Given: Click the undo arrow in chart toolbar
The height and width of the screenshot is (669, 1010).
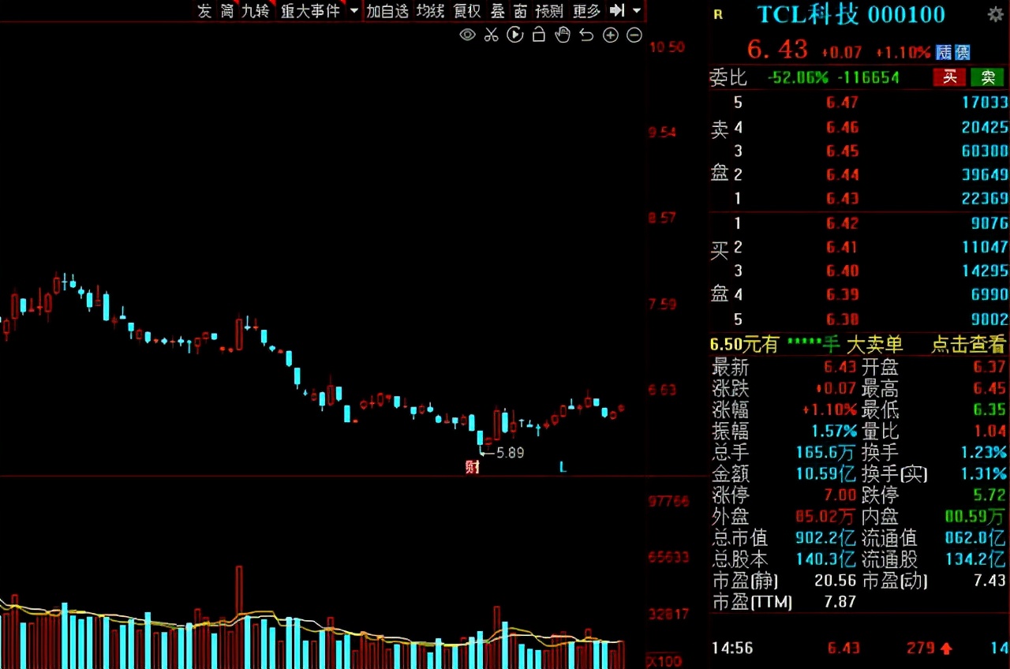Looking at the screenshot, I should tap(585, 35).
